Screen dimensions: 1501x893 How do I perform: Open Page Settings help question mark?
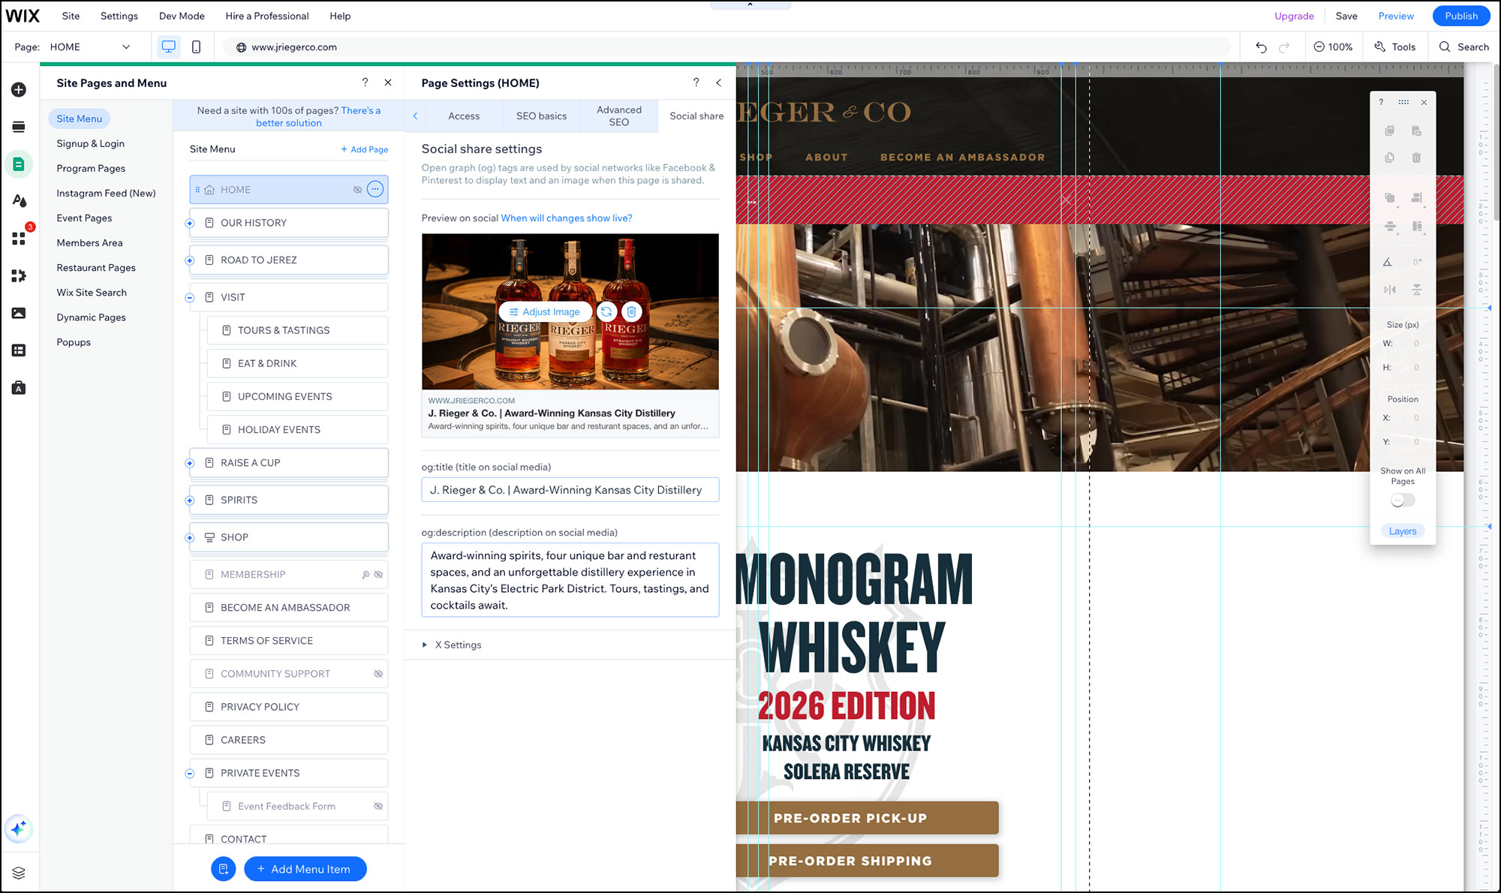coord(696,83)
